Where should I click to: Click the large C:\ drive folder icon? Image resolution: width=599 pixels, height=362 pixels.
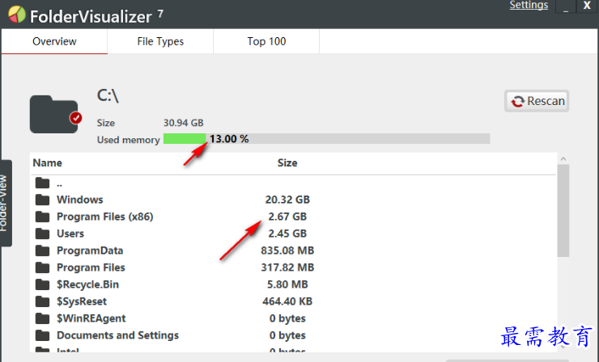click(56, 115)
